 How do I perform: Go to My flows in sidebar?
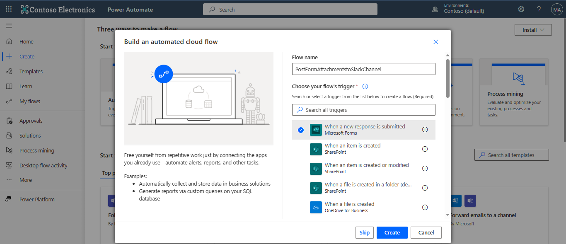click(29, 101)
